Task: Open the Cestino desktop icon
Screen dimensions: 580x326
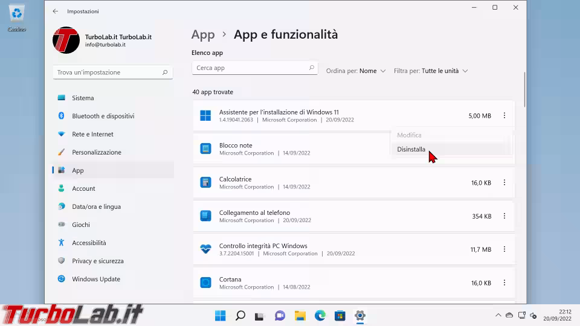Action: coord(17,18)
